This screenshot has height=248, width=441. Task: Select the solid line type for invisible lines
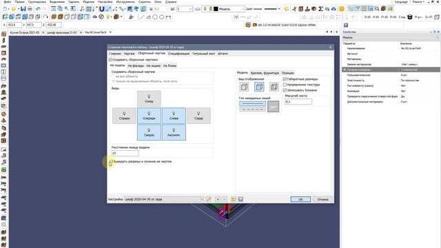pyautogui.click(x=253, y=103)
